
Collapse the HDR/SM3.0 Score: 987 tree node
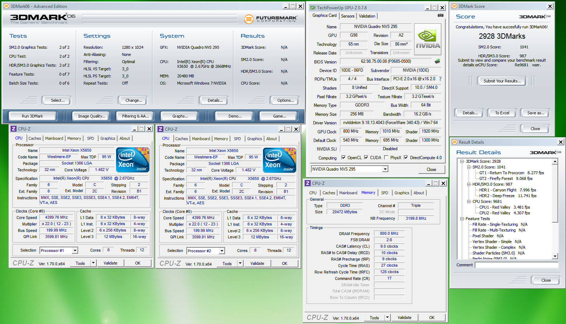(x=469, y=184)
